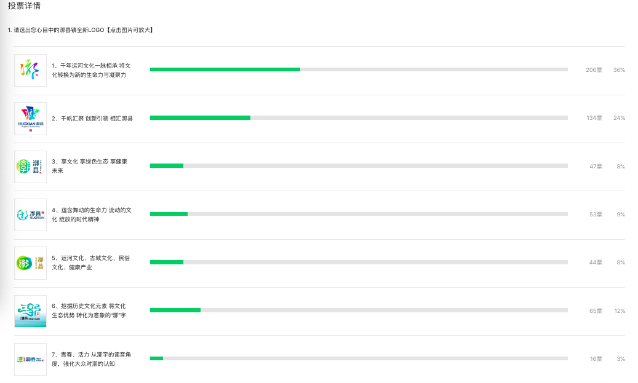Image resolution: width=638 pixels, height=383 pixels.
Task: Click the 24% progress bar for option 2
Action: click(x=359, y=117)
